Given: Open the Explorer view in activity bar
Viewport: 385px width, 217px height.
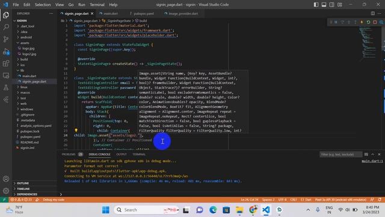Looking at the screenshot, I should [6, 15].
